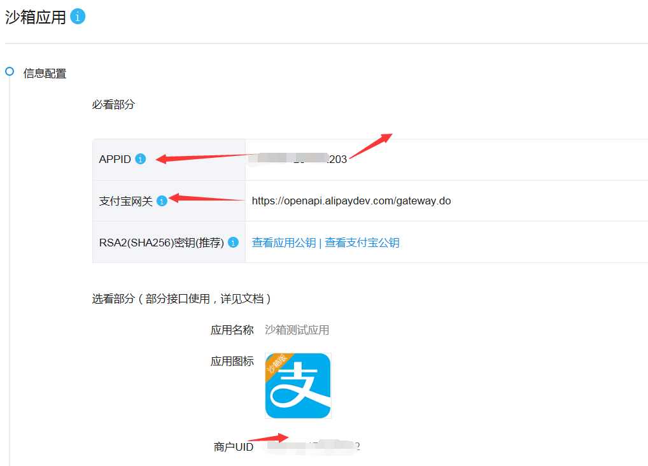
Task: Click the info icon next to 沙箱应用 title
Action: coord(78,17)
